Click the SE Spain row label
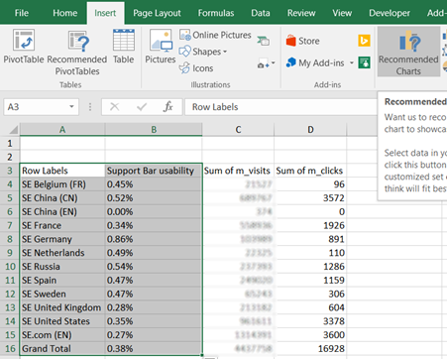Screen dimensions: 447x359 (x=62, y=280)
